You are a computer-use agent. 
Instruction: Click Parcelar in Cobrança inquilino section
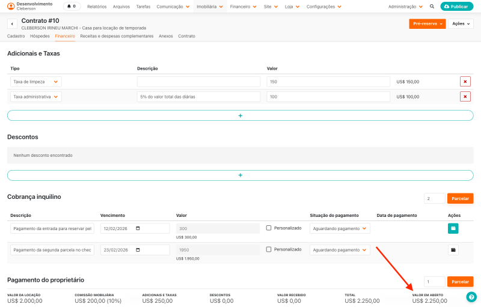point(460,198)
